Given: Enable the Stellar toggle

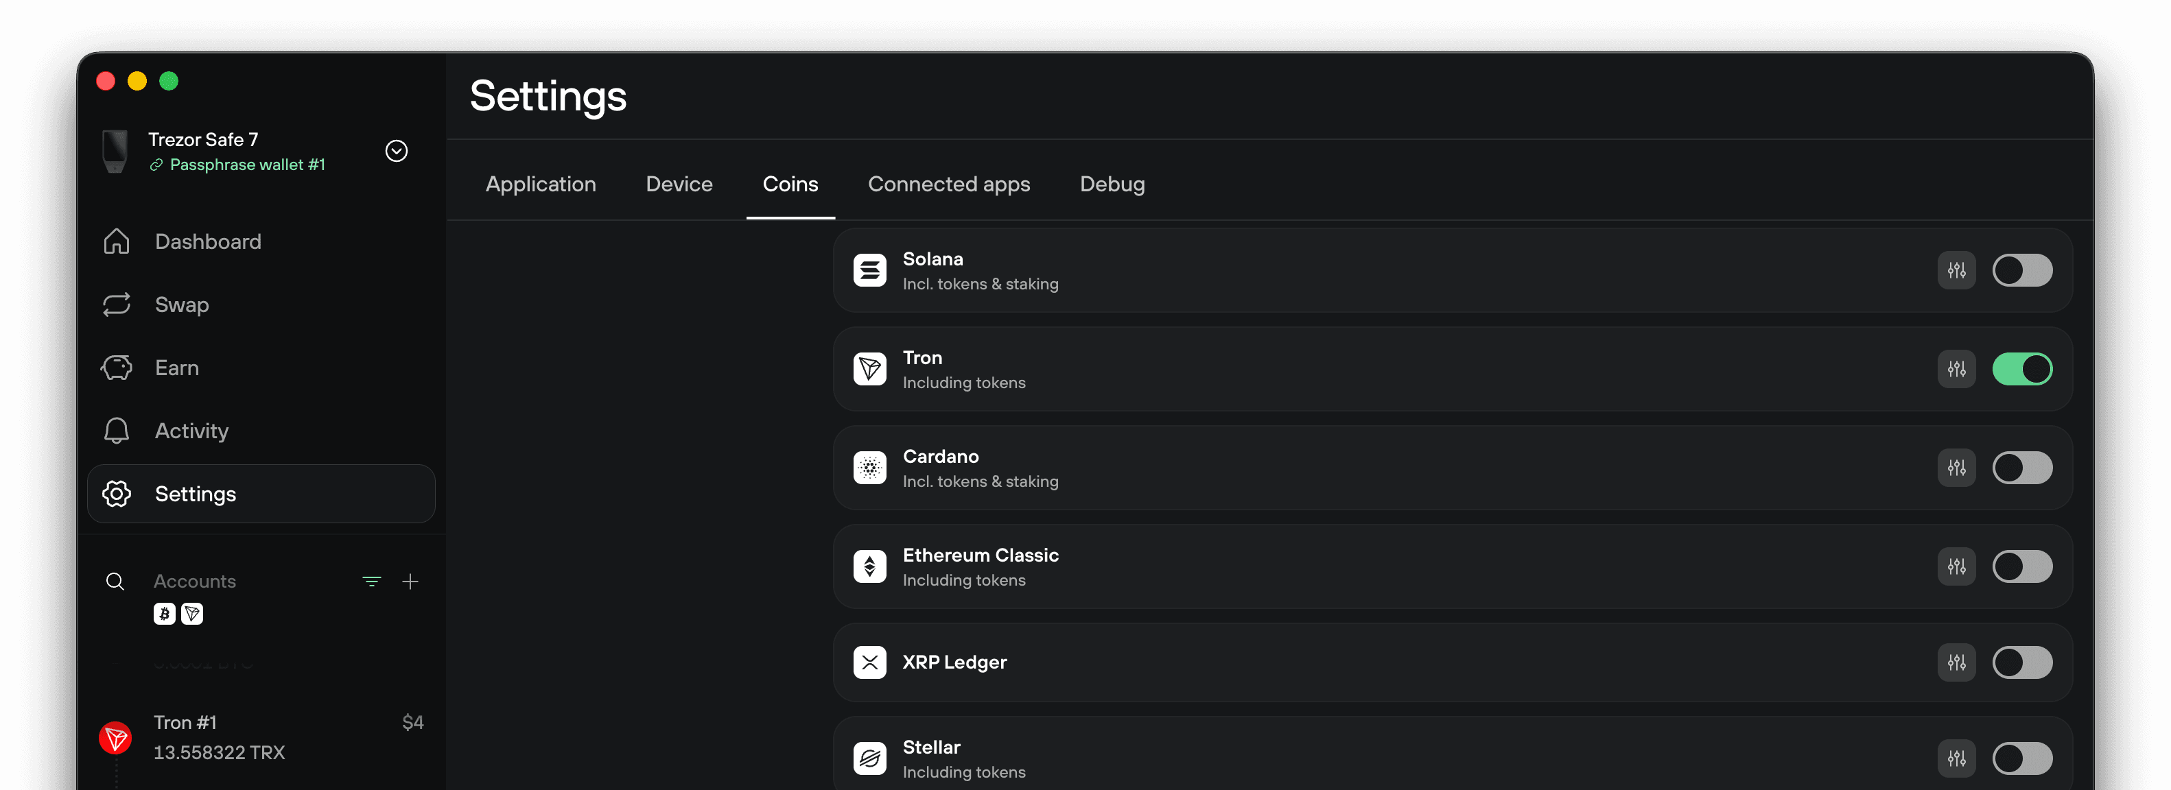Looking at the screenshot, I should pos(2022,758).
